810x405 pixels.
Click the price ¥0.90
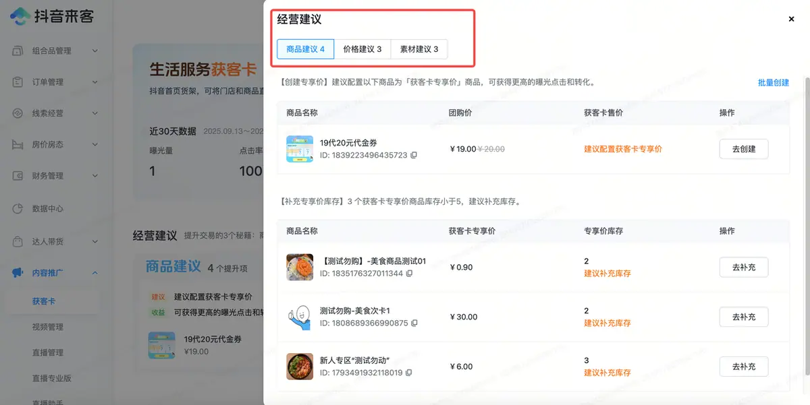click(x=461, y=268)
